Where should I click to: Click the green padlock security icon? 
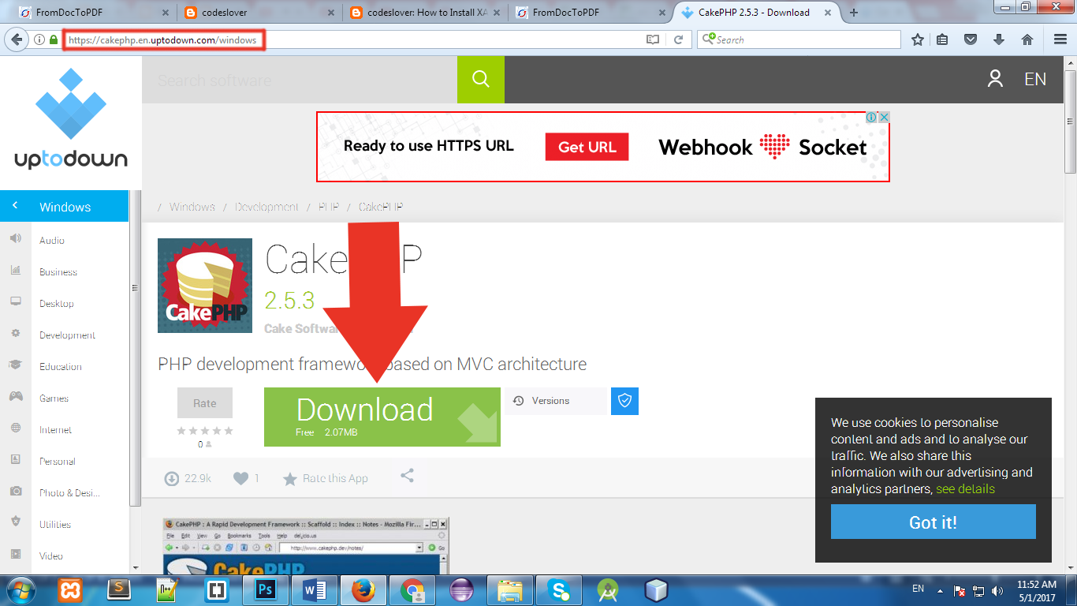point(54,39)
